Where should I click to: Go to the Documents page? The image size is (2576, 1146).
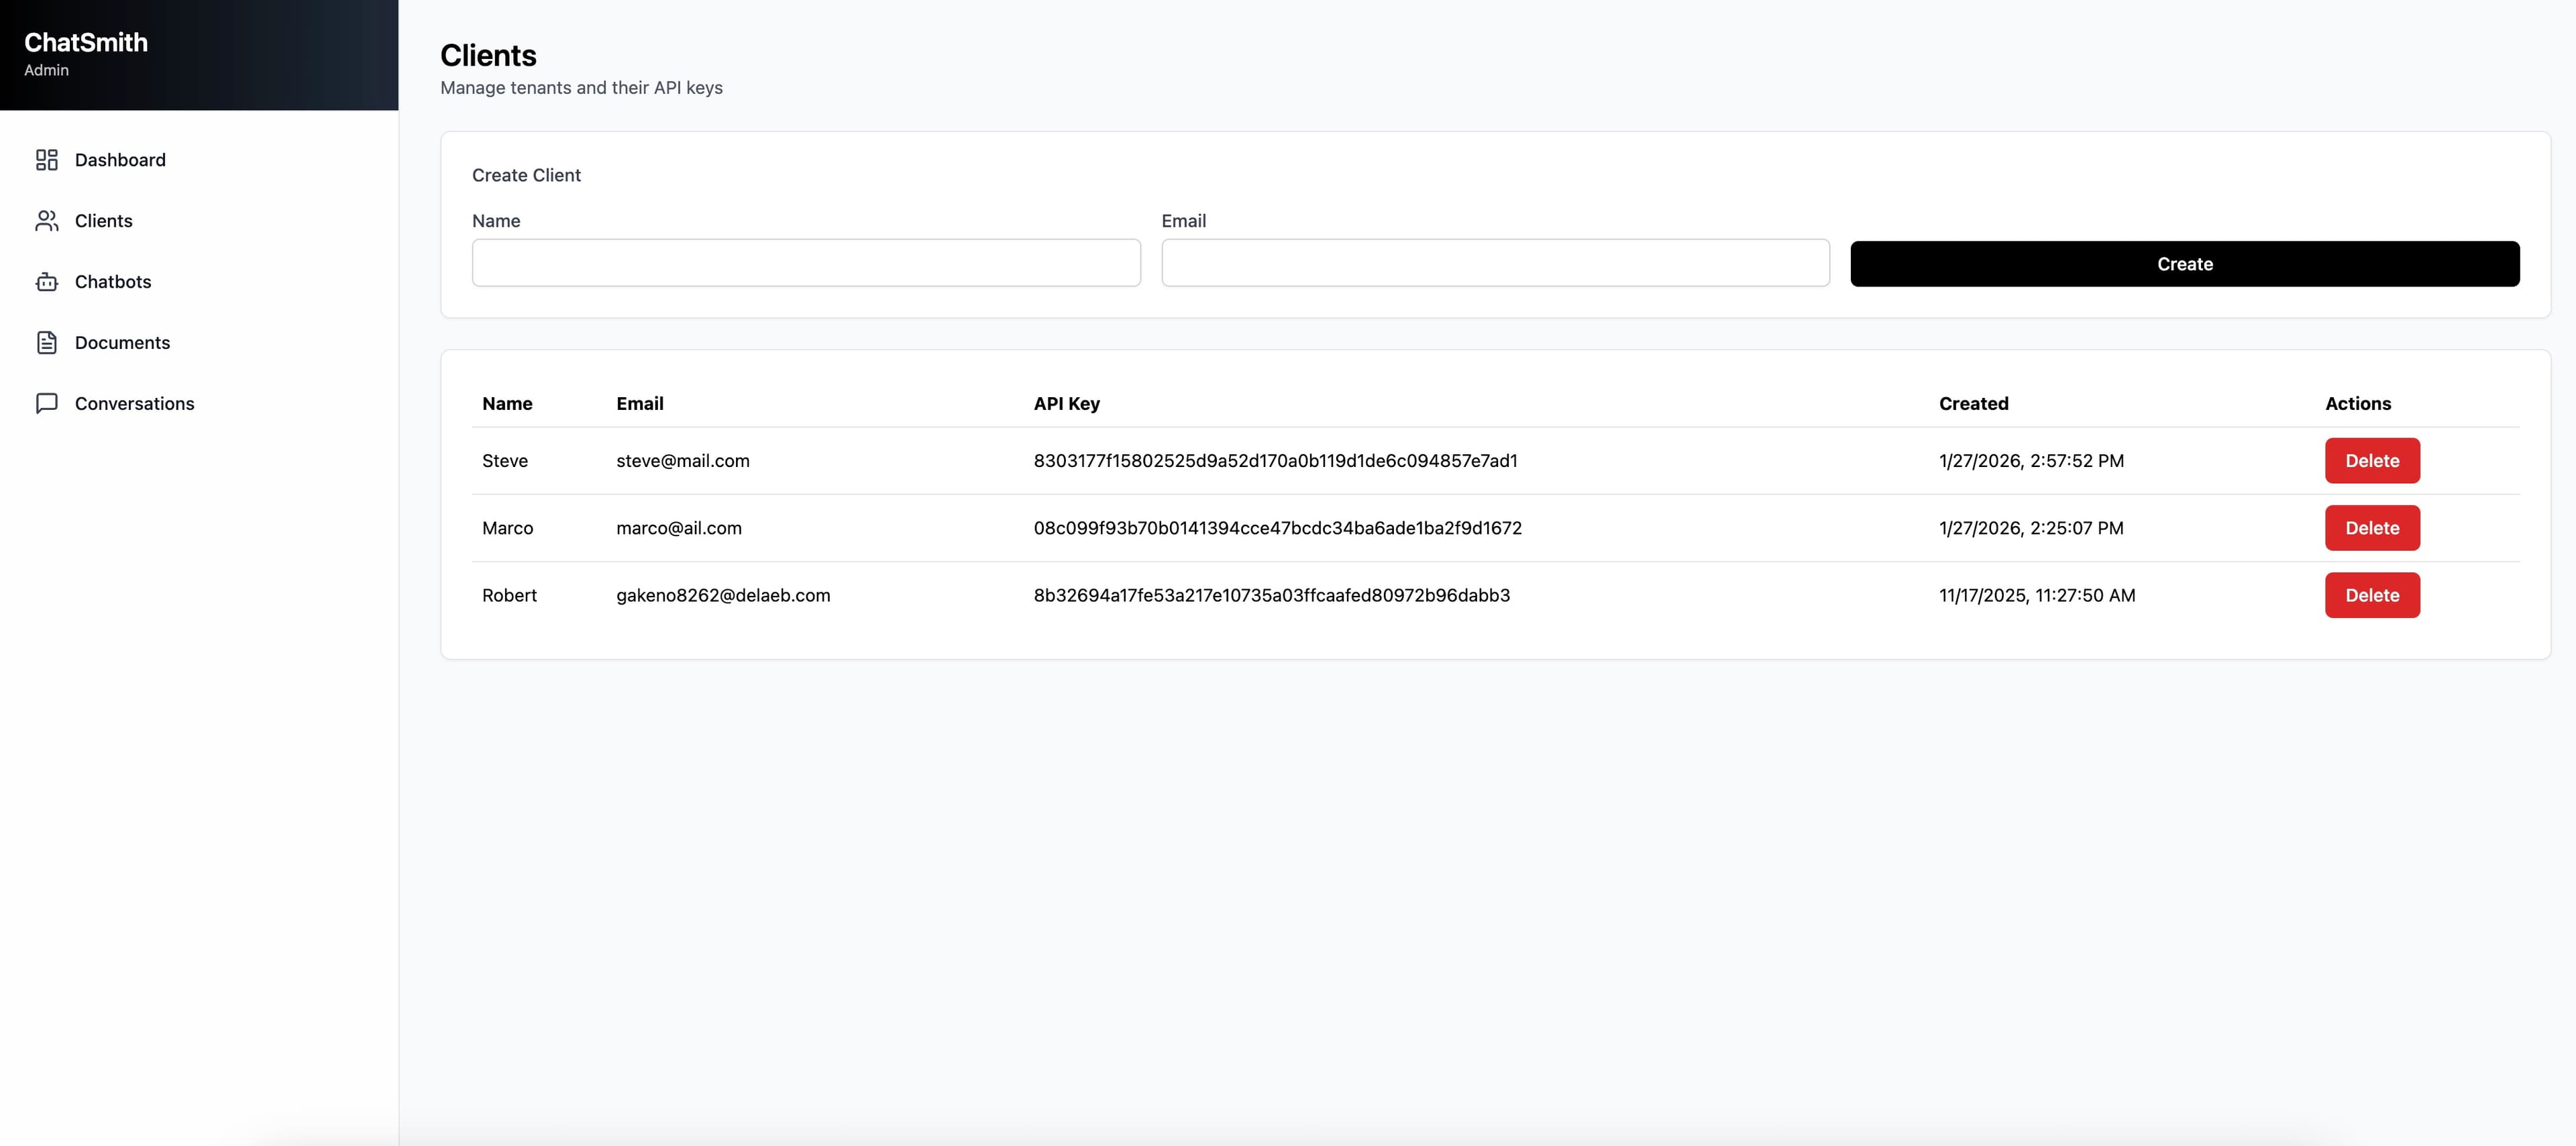click(122, 342)
